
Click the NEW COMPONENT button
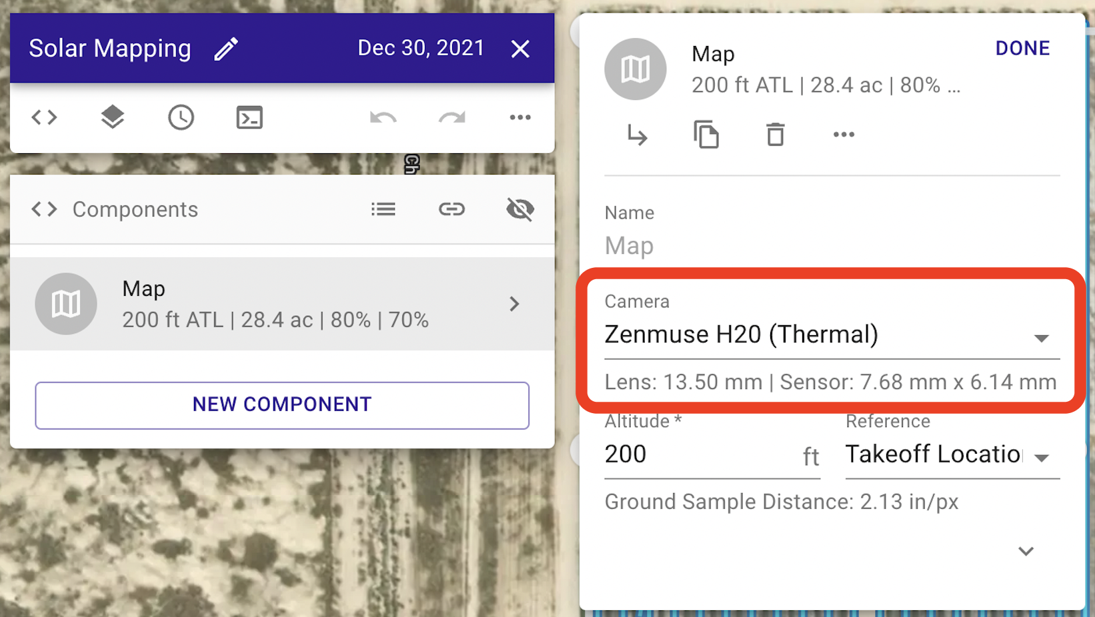[x=282, y=405]
